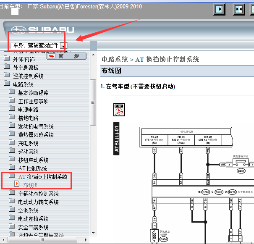Screen dimensions: 254x244
Task: Open the AT 控制系统 folder
Action: (x=32, y=168)
